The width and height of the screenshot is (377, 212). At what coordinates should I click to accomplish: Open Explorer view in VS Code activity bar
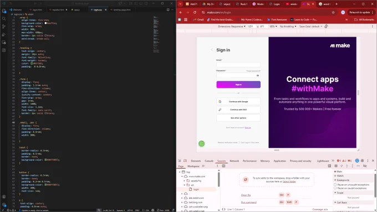(4, 11)
